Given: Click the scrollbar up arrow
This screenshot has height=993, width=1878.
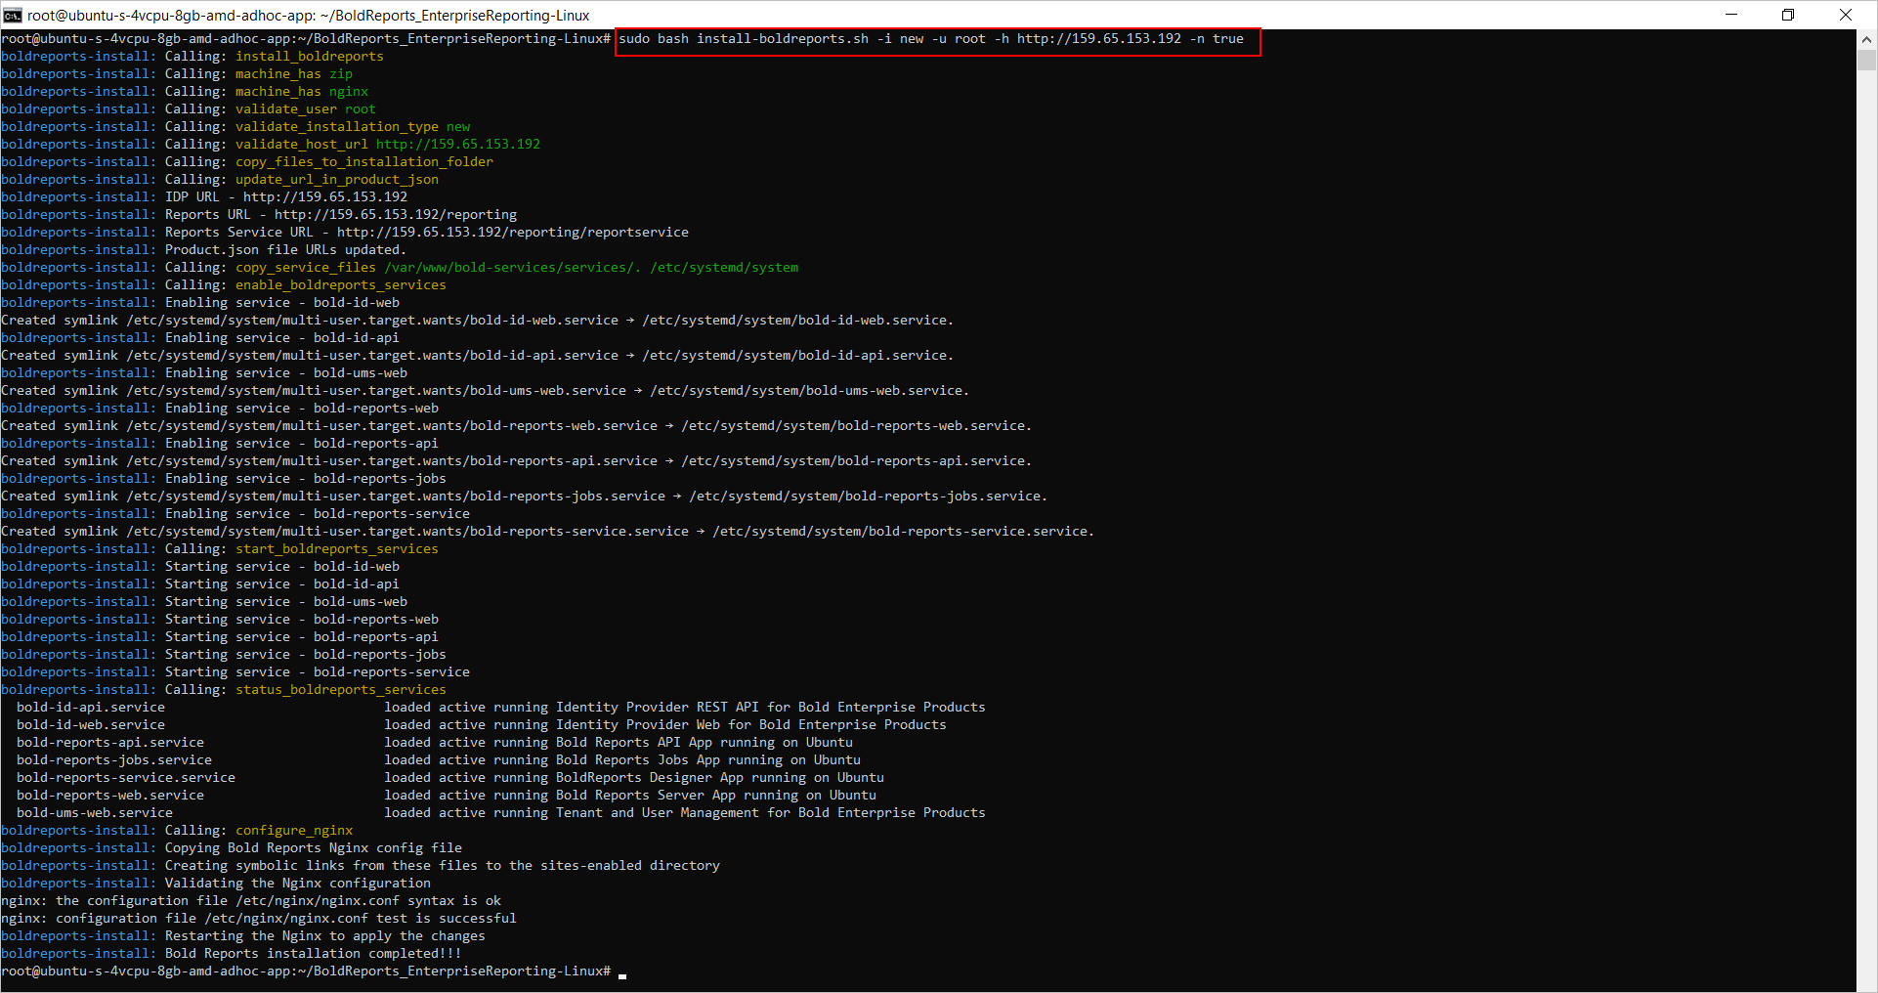Looking at the screenshot, I should coord(1866,39).
